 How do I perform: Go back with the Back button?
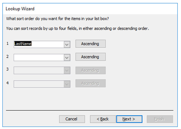(103, 119)
